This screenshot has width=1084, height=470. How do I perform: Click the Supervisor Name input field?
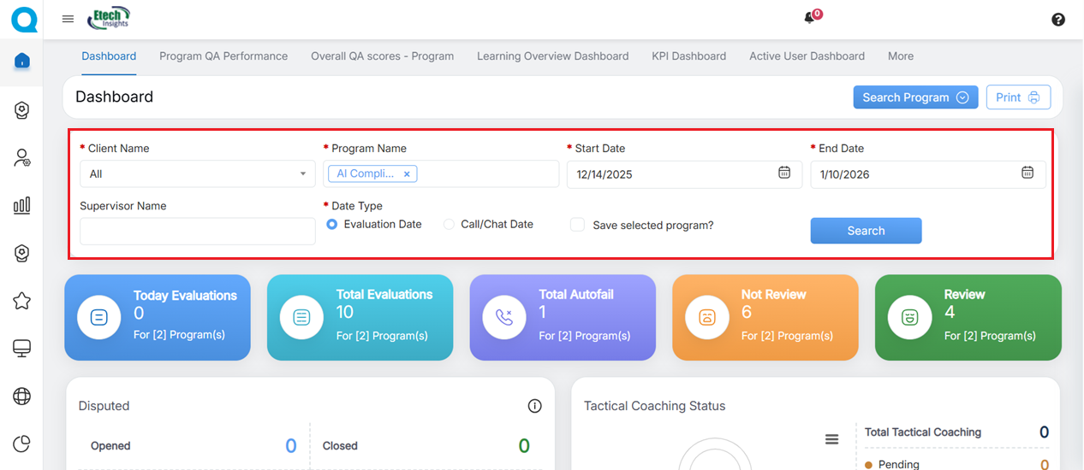197,232
